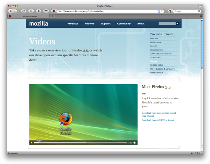Submit the mozilla site search button
This screenshot has height=164, width=210.
pos(177,23)
